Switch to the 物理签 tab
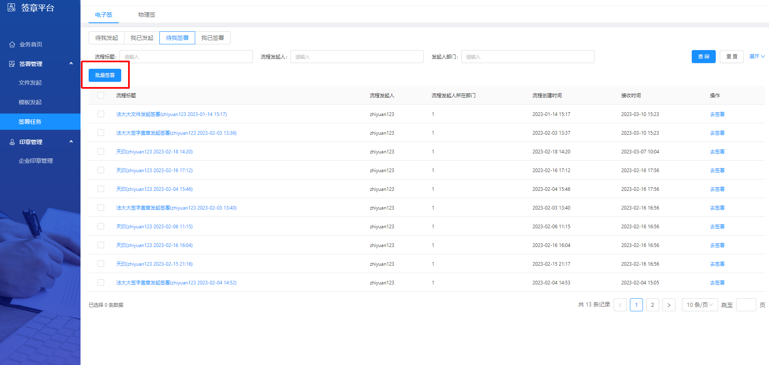 [146, 15]
